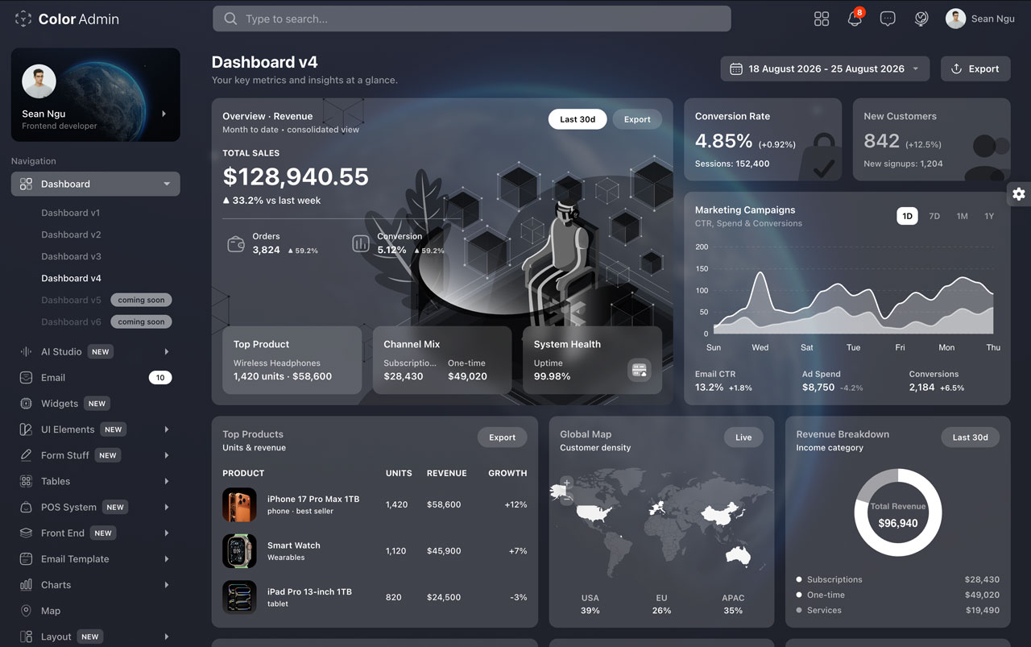Click the Smart Watch product thumbnail
The width and height of the screenshot is (1031, 647).
(239, 551)
